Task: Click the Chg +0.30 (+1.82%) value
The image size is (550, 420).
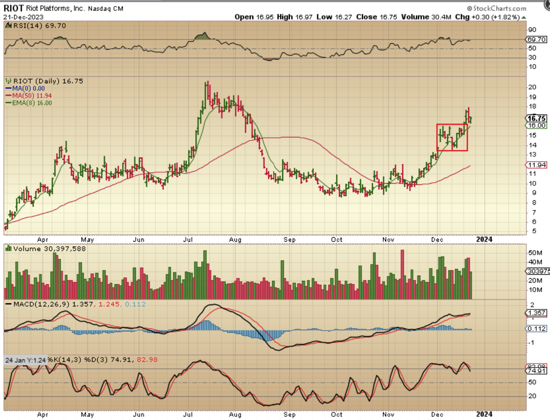Action: click(x=487, y=17)
